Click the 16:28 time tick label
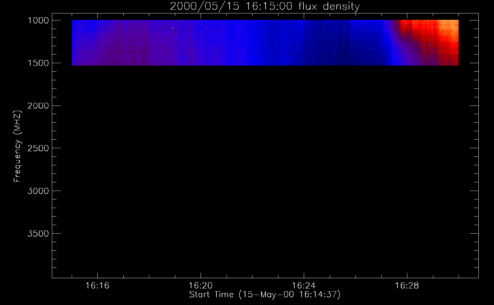The height and width of the screenshot is (305, 494). click(407, 286)
